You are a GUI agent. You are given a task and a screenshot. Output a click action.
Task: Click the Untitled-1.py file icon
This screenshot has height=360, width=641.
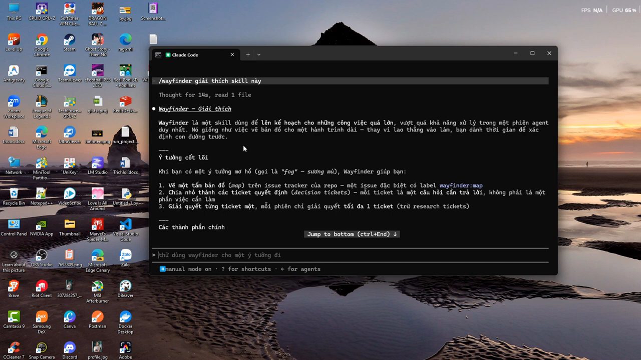[x=125, y=197]
